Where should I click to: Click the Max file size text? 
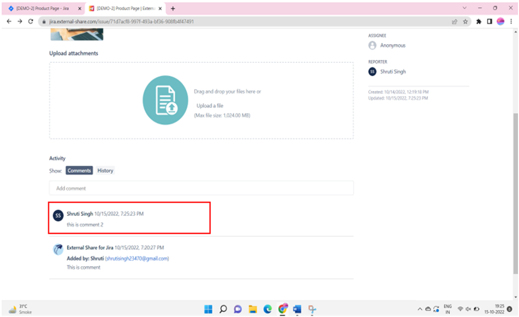click(222, 115)
